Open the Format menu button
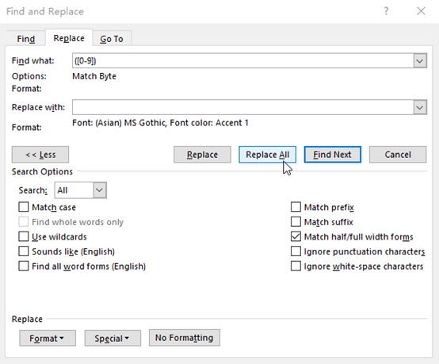 48,338
